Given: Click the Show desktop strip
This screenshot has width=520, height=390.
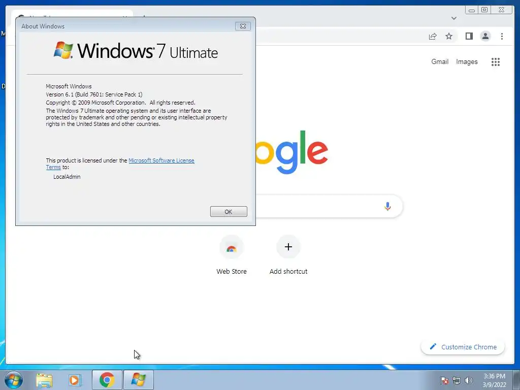Looking at the screenshot, I should coord(516,380).
